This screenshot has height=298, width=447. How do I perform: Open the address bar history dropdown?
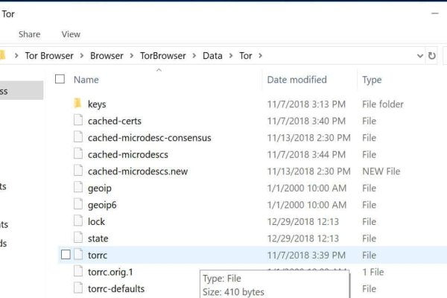(420, 56)
